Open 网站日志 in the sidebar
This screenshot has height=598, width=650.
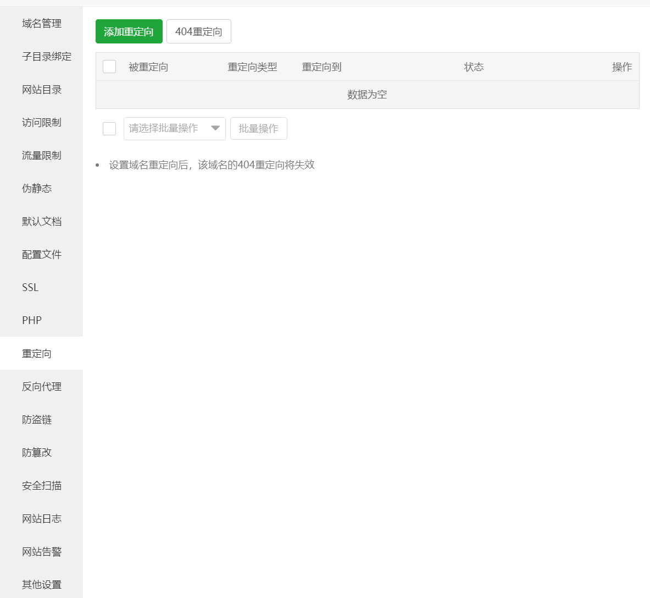(x=41, y=518)
